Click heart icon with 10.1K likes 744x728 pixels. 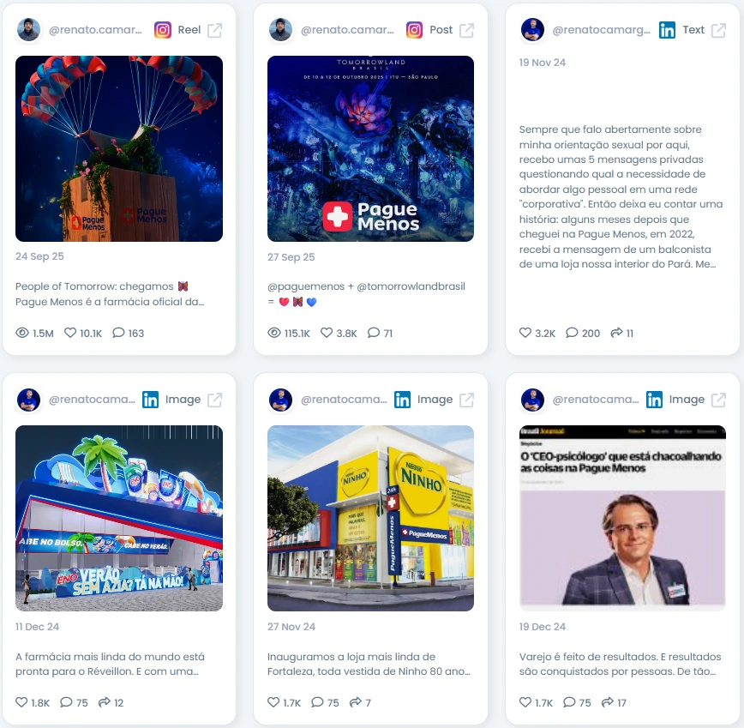70,333
